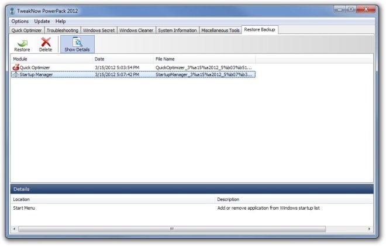
Task: Click the horizontal scrollbar right arrow
Action: tap(369, 229)
